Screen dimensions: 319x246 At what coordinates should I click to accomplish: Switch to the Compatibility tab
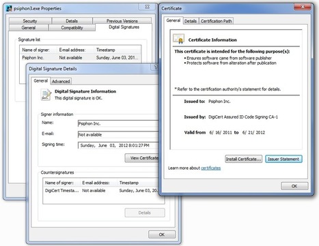(x=72, y=28)
